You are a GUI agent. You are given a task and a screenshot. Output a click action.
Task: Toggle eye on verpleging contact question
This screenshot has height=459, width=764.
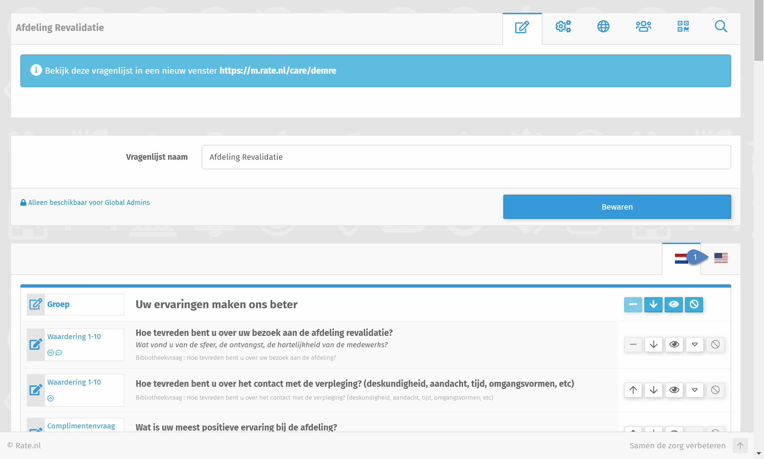674,390
